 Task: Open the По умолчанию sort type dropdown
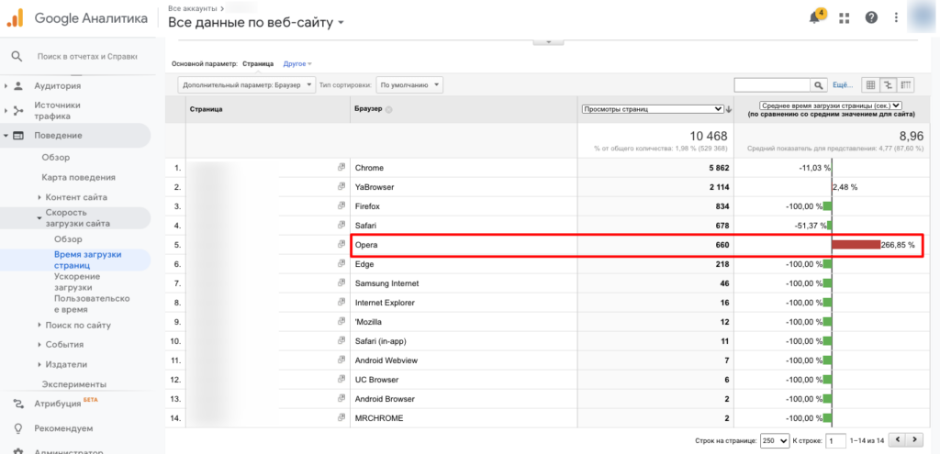coord(408,84)
